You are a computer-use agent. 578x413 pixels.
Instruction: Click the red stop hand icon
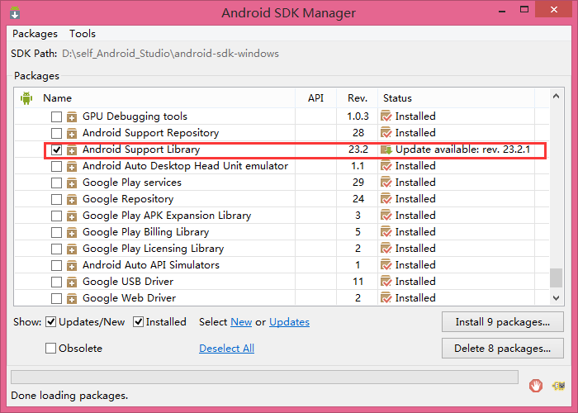(x=536, y=386)
